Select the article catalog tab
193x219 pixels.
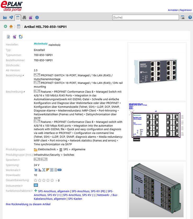18,18
